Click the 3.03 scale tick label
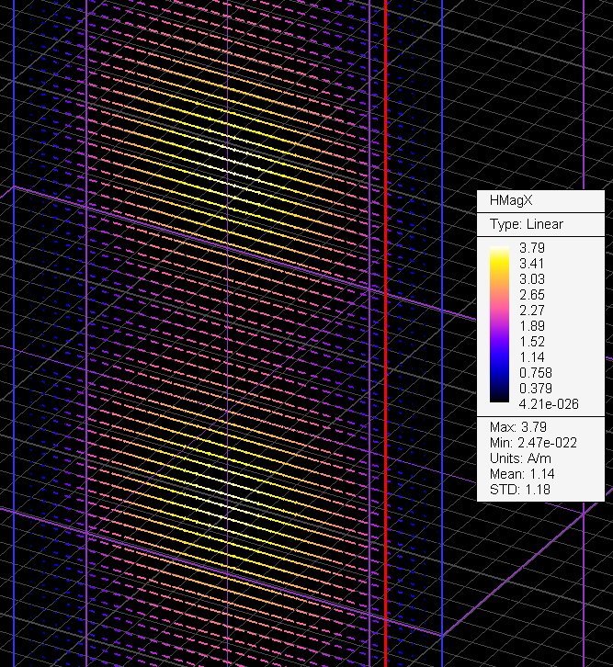Screen dimensions: 613x667 pyautogui.click(x=533, y=278)
